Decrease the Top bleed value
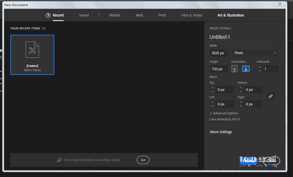This screenshot has width=293, height=177. click(x=212, y=91)
